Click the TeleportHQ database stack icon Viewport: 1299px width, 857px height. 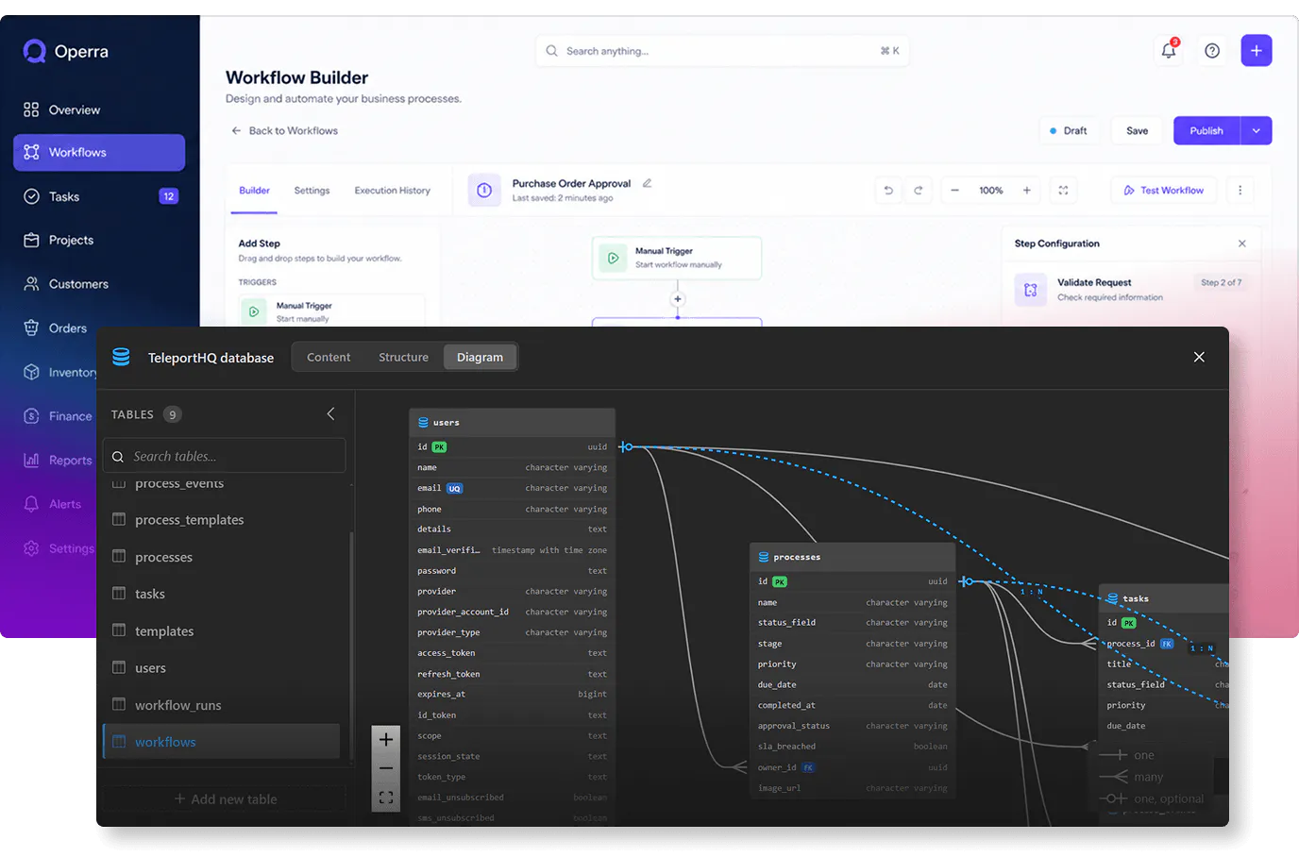point(121,357)
